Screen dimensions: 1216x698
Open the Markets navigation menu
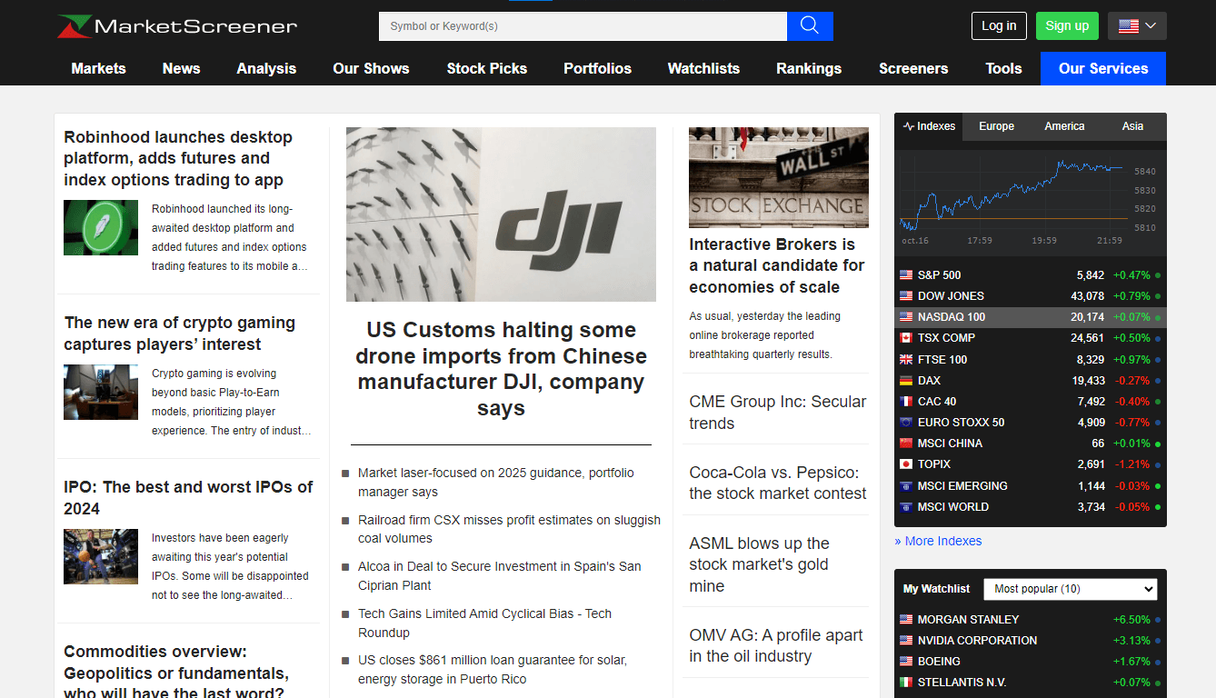click(x=98, y=69)
